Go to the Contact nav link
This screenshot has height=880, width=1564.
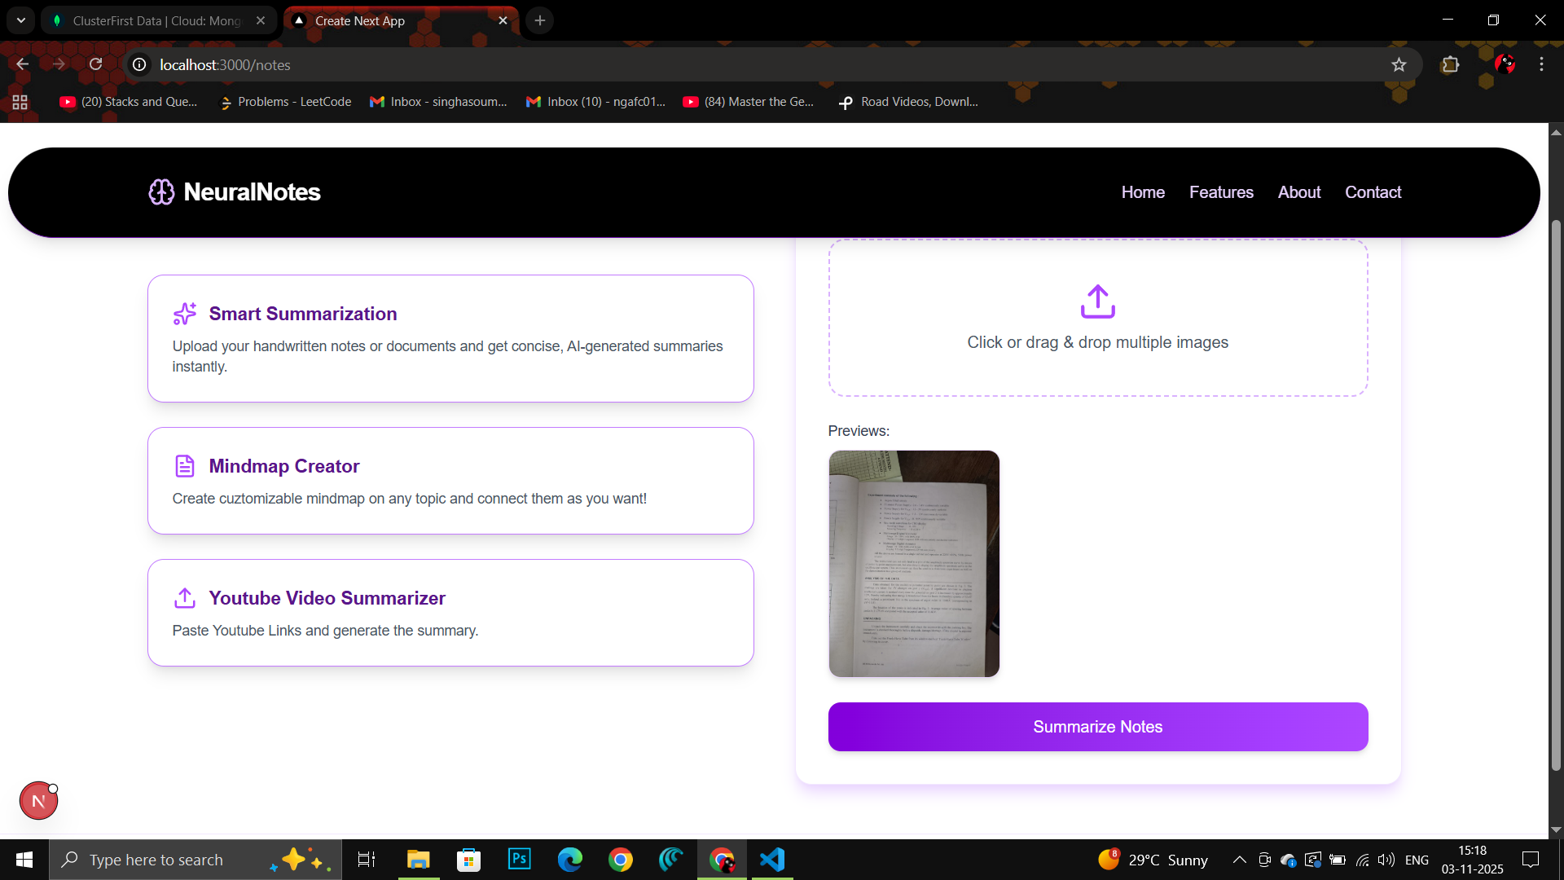point(1373,192)
